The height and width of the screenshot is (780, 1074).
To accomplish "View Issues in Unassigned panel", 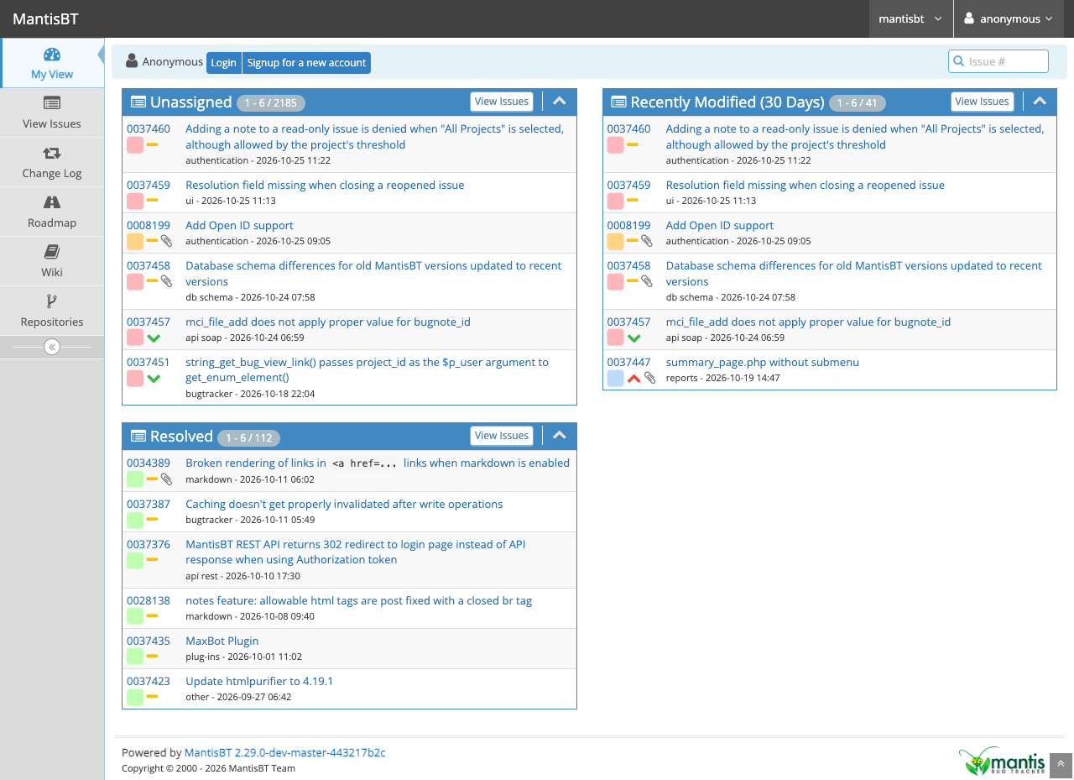I will pyautogui.click(x=502, y=102).
